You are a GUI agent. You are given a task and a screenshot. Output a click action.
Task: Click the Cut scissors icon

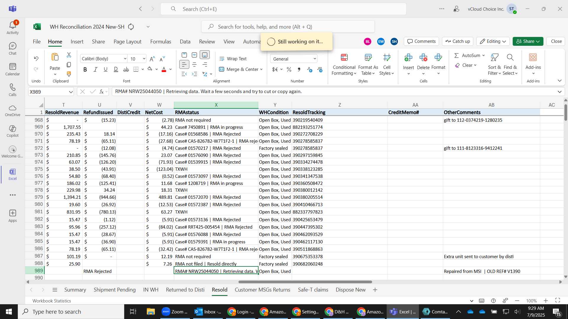click(x=69, y=55)
